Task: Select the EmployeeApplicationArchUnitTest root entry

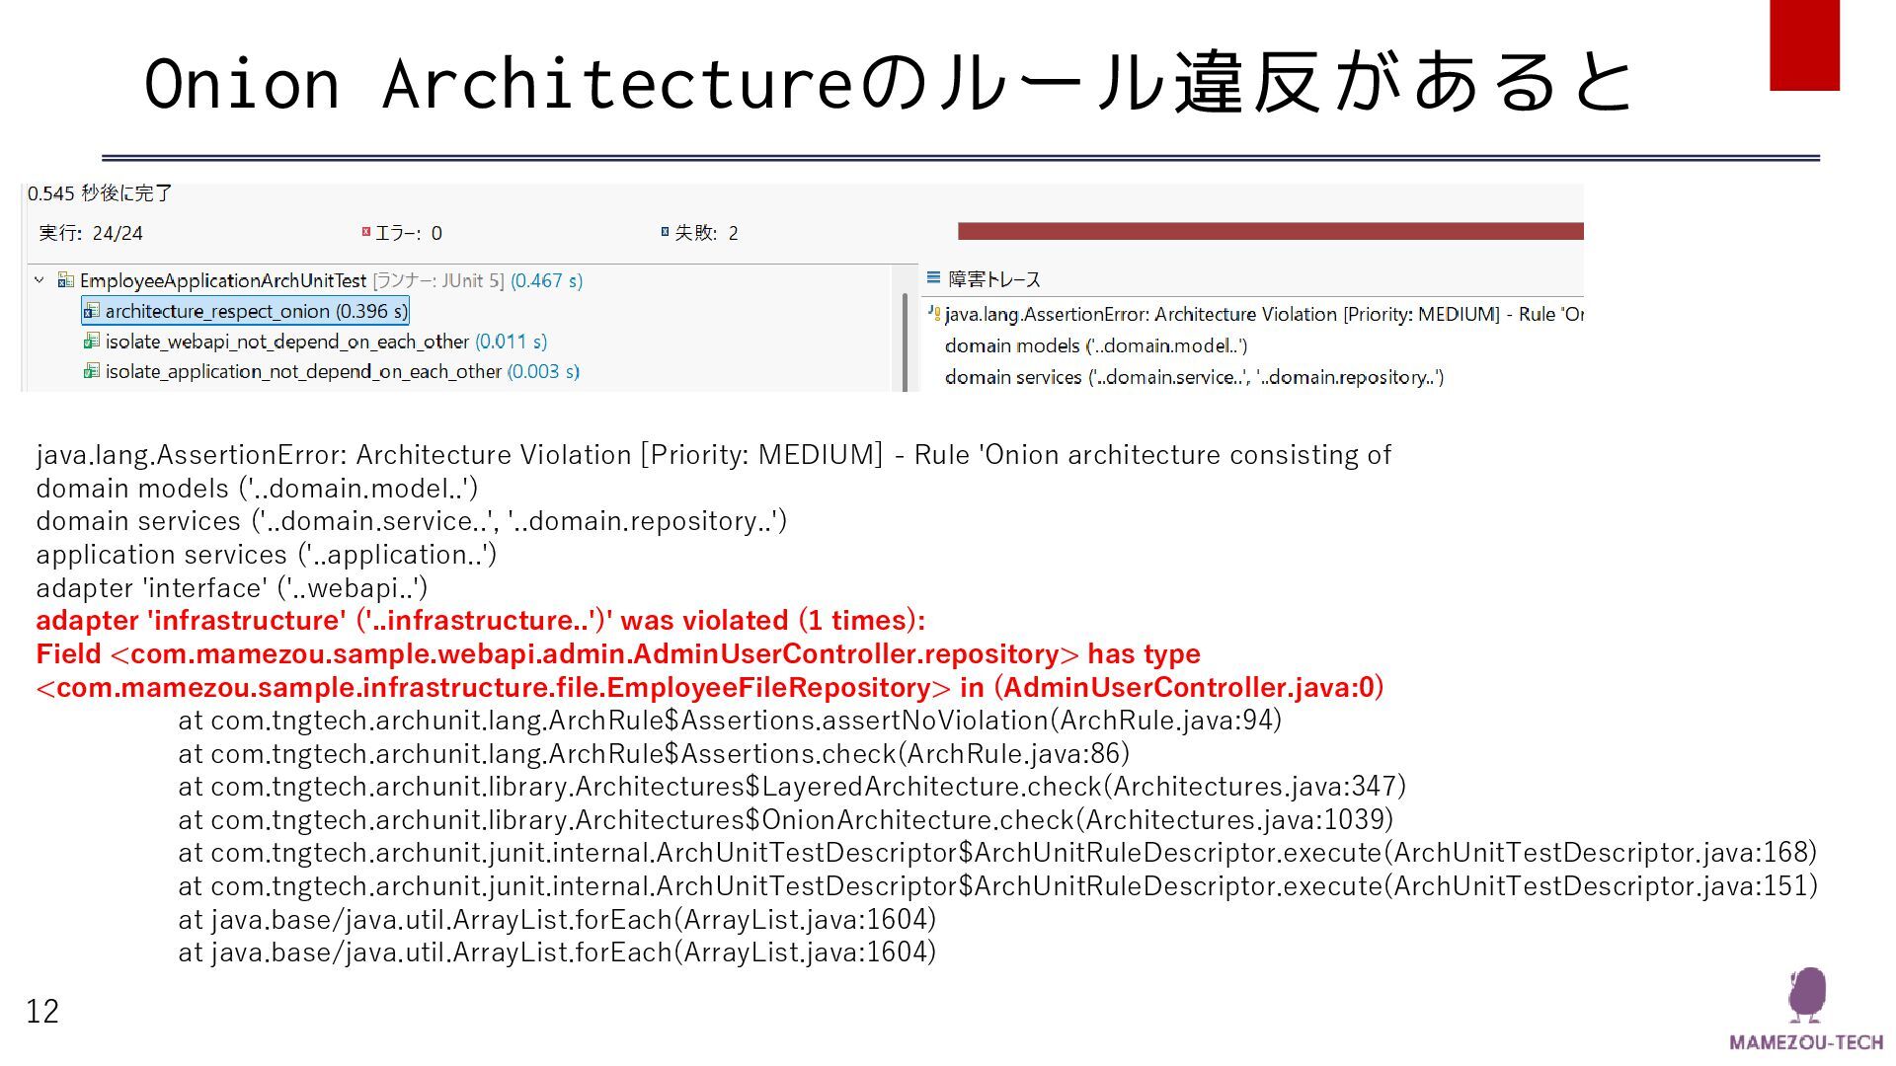Action: point(222,280)
